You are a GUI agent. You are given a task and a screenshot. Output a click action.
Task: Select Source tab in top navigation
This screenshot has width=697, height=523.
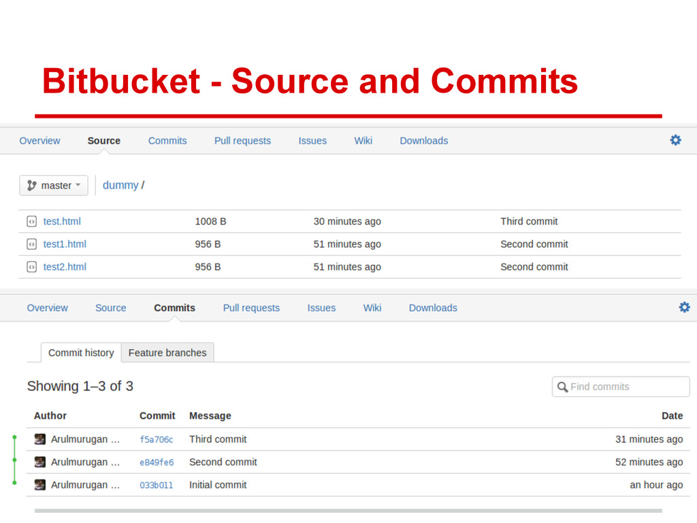(104, 140)
